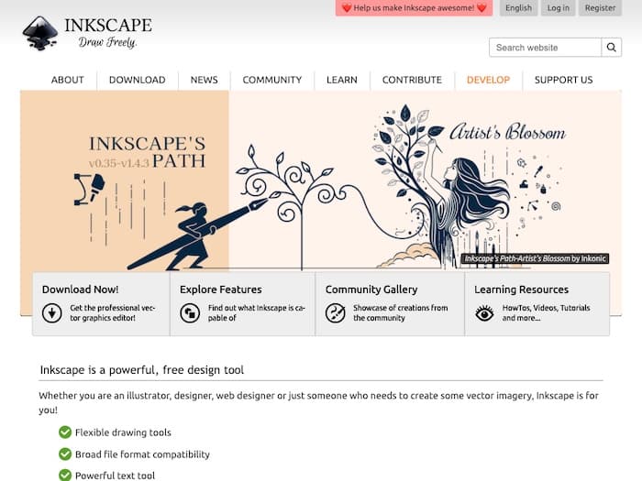Click 'Flexible drawing tools' list item
Viewport: 642px width, 481px height.
pos(123,432)
